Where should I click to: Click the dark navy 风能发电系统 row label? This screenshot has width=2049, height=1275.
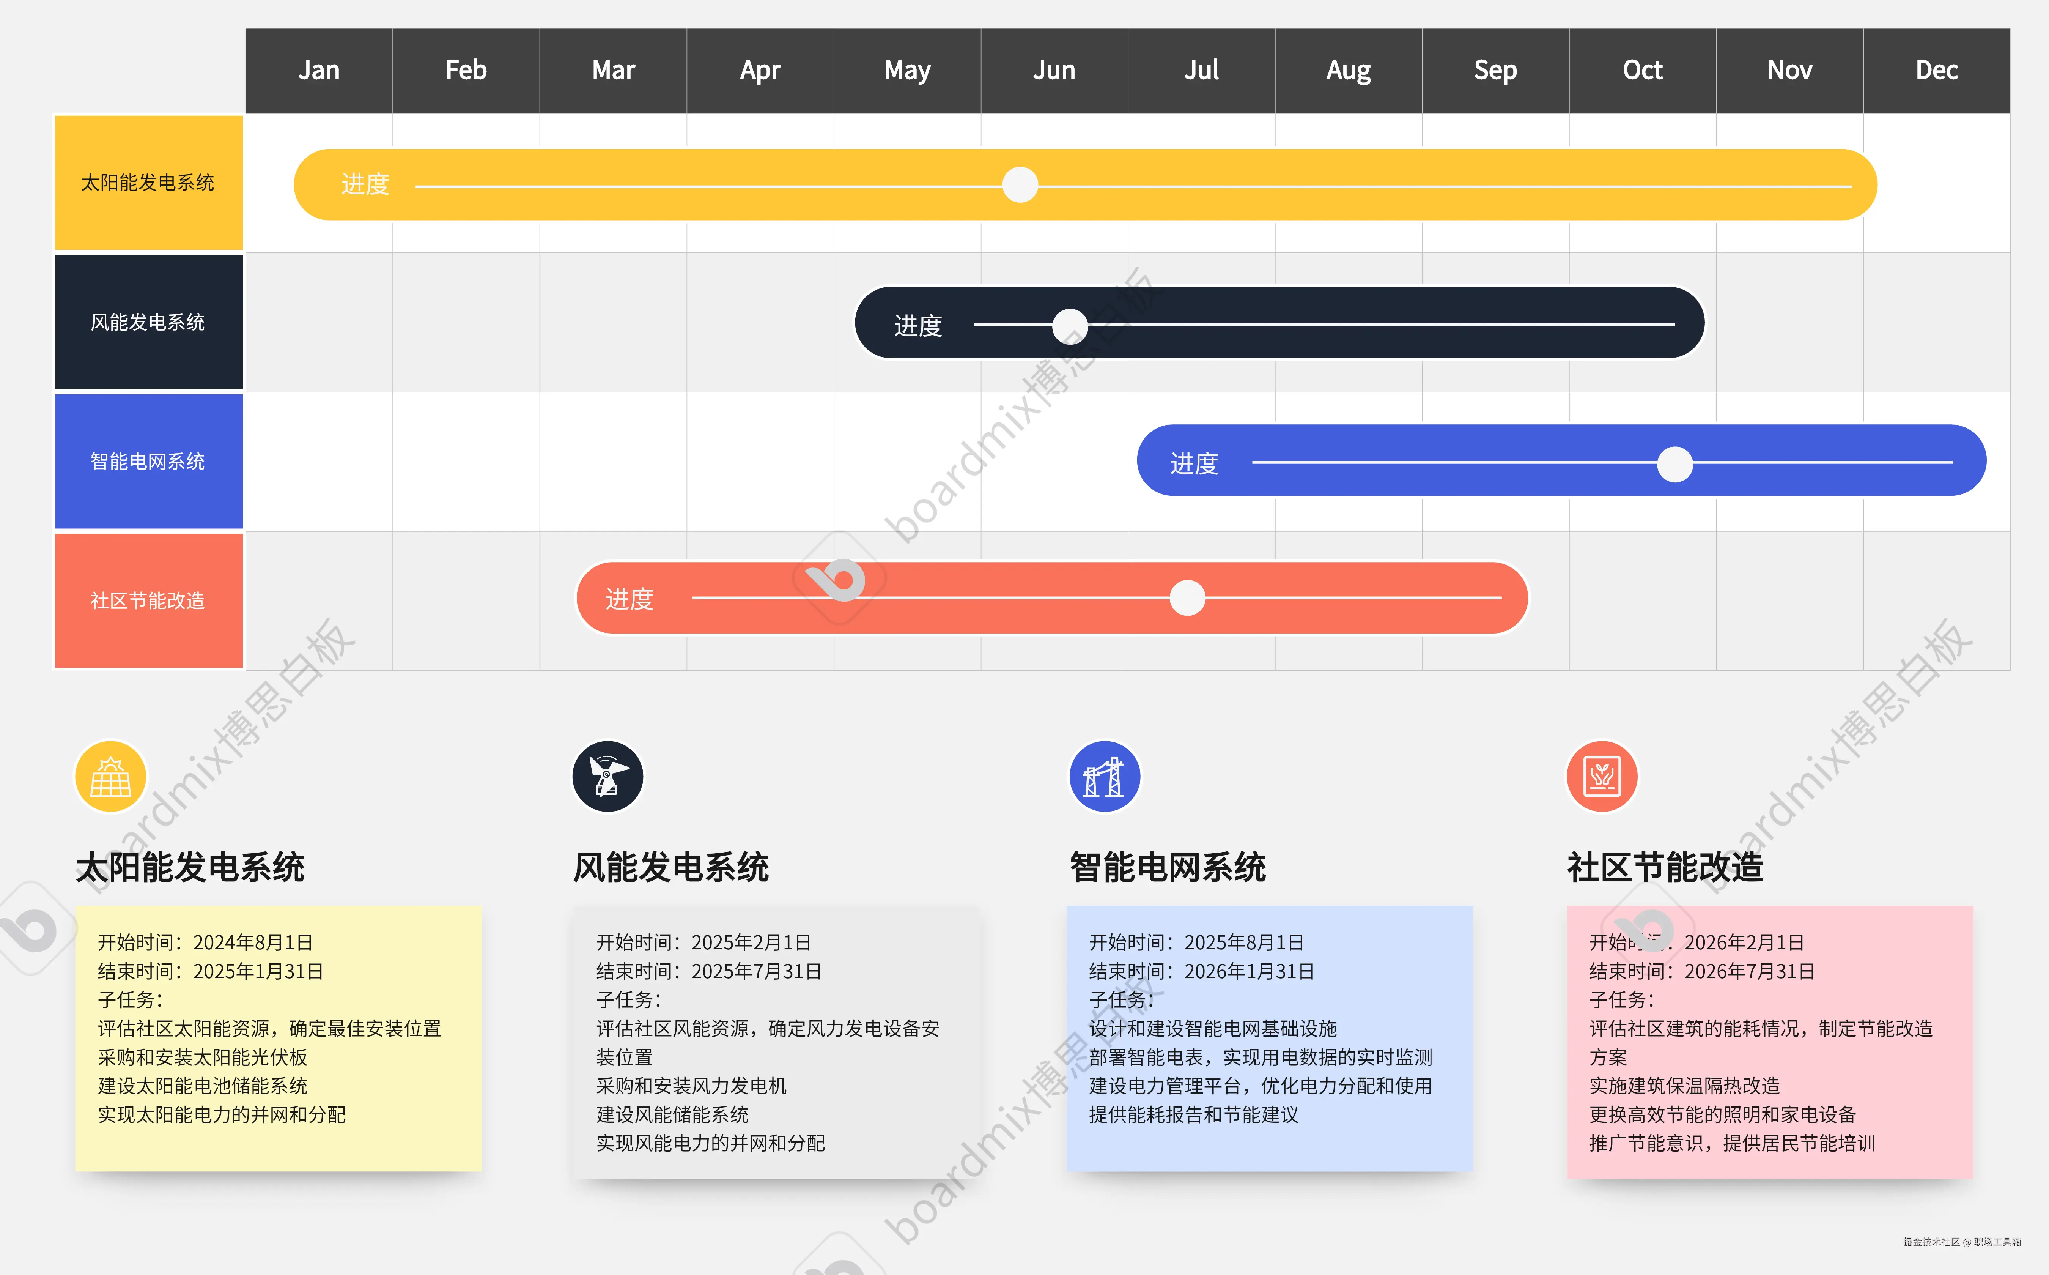point(148,322)
